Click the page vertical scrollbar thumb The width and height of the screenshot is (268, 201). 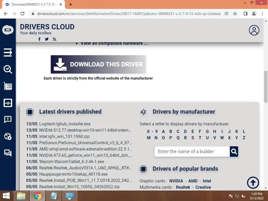tap(266, 87)
